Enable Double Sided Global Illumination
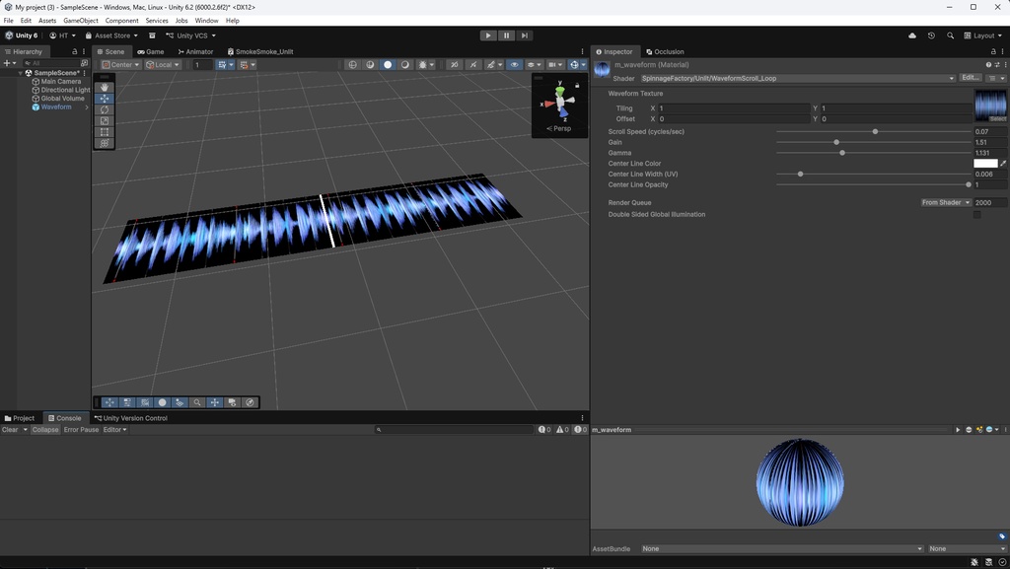Image resolution: width=1010 pixels, height=569 pixels. tap(977, 213)
